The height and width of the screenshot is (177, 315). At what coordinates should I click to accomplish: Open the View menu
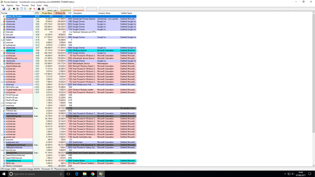tap(18, 5)
